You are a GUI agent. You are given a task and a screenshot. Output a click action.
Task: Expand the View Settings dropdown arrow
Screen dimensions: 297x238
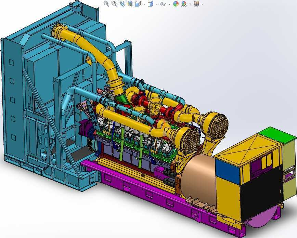tap(203, 4)
